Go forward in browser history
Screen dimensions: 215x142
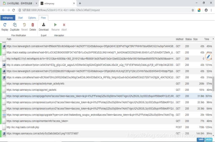[9, 10]
